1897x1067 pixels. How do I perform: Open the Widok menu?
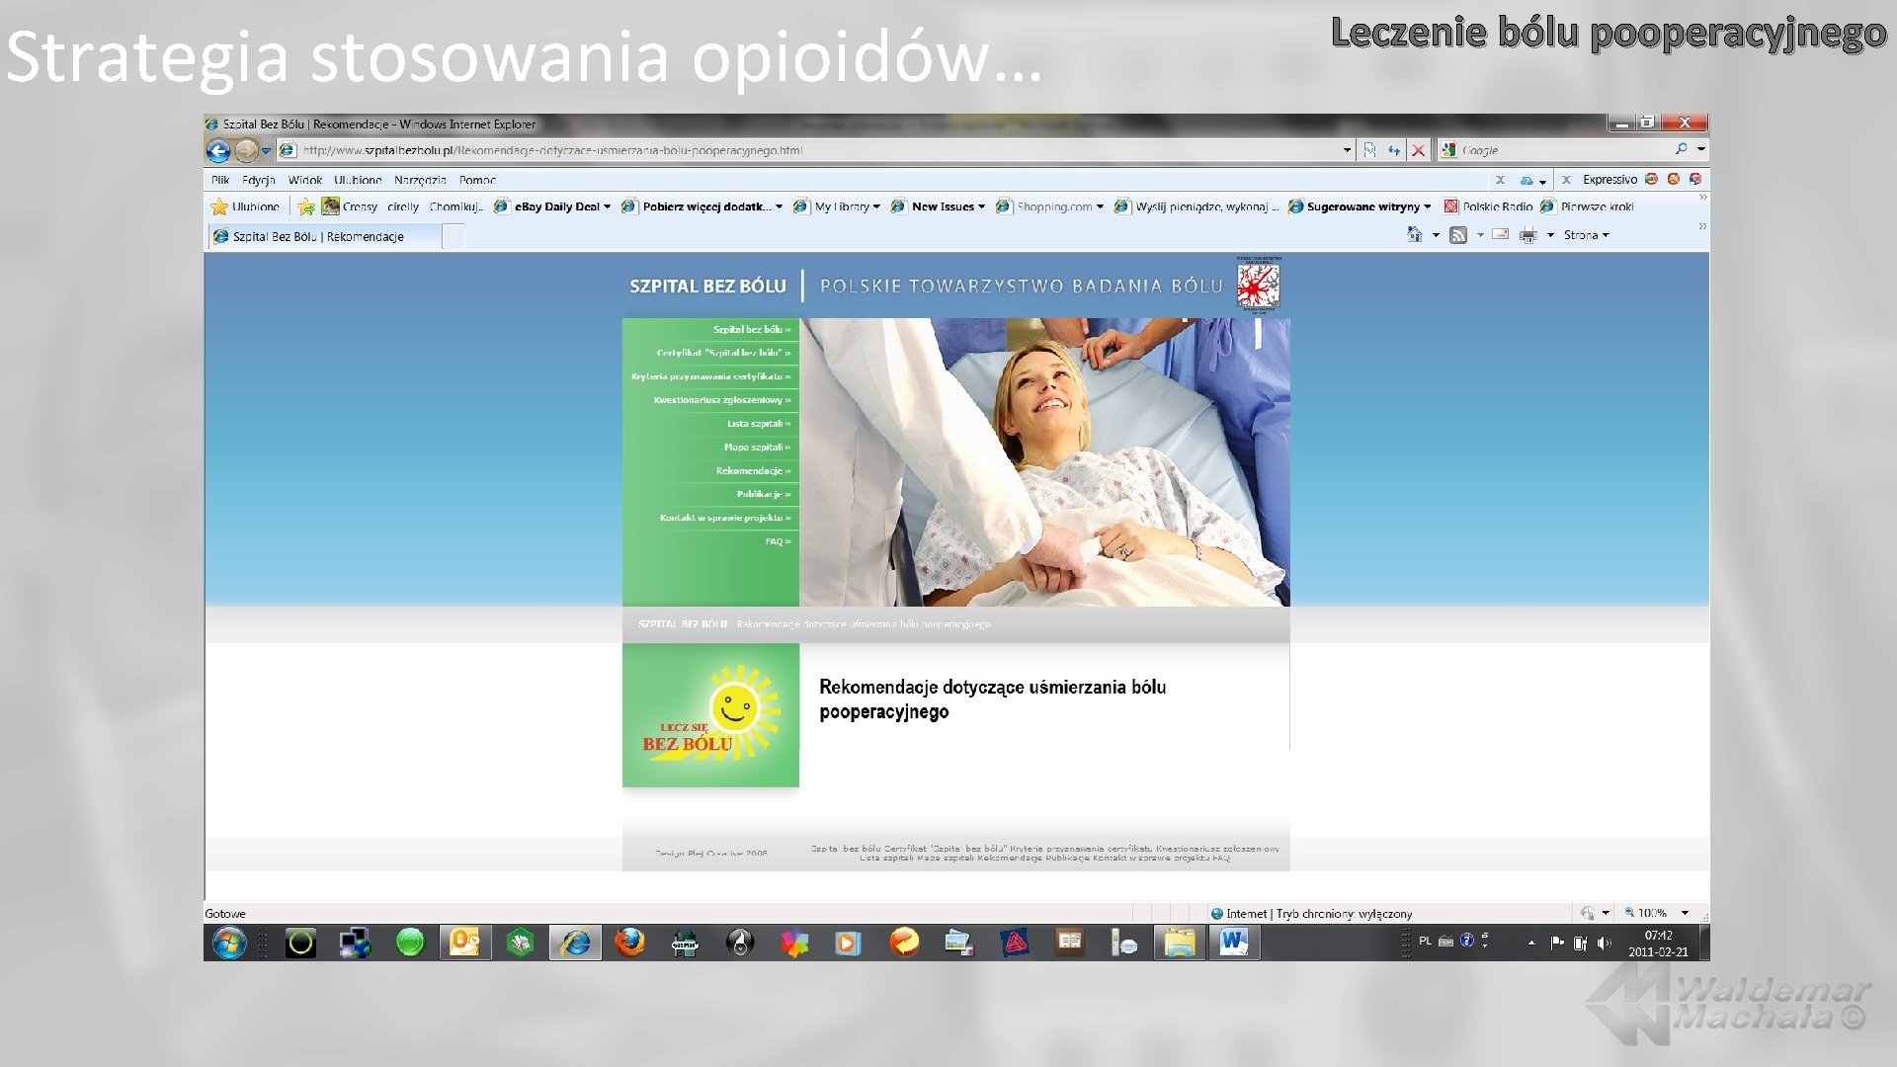tap(304, 180)
